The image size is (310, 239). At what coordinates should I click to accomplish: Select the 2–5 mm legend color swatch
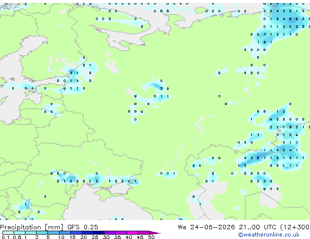[42, 233]
